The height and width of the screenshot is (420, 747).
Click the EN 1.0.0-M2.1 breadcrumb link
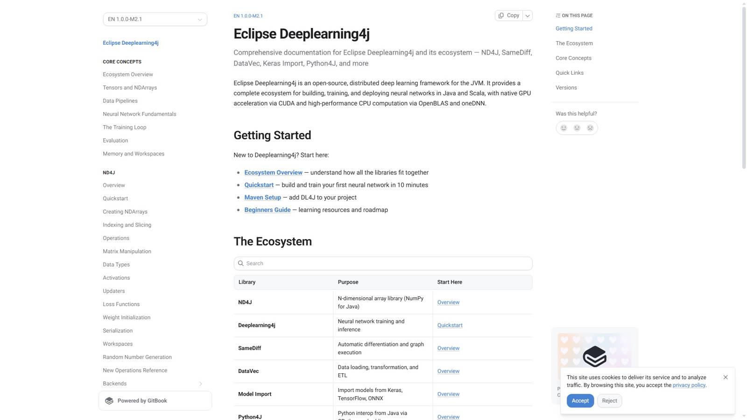(x=248, y=16)
